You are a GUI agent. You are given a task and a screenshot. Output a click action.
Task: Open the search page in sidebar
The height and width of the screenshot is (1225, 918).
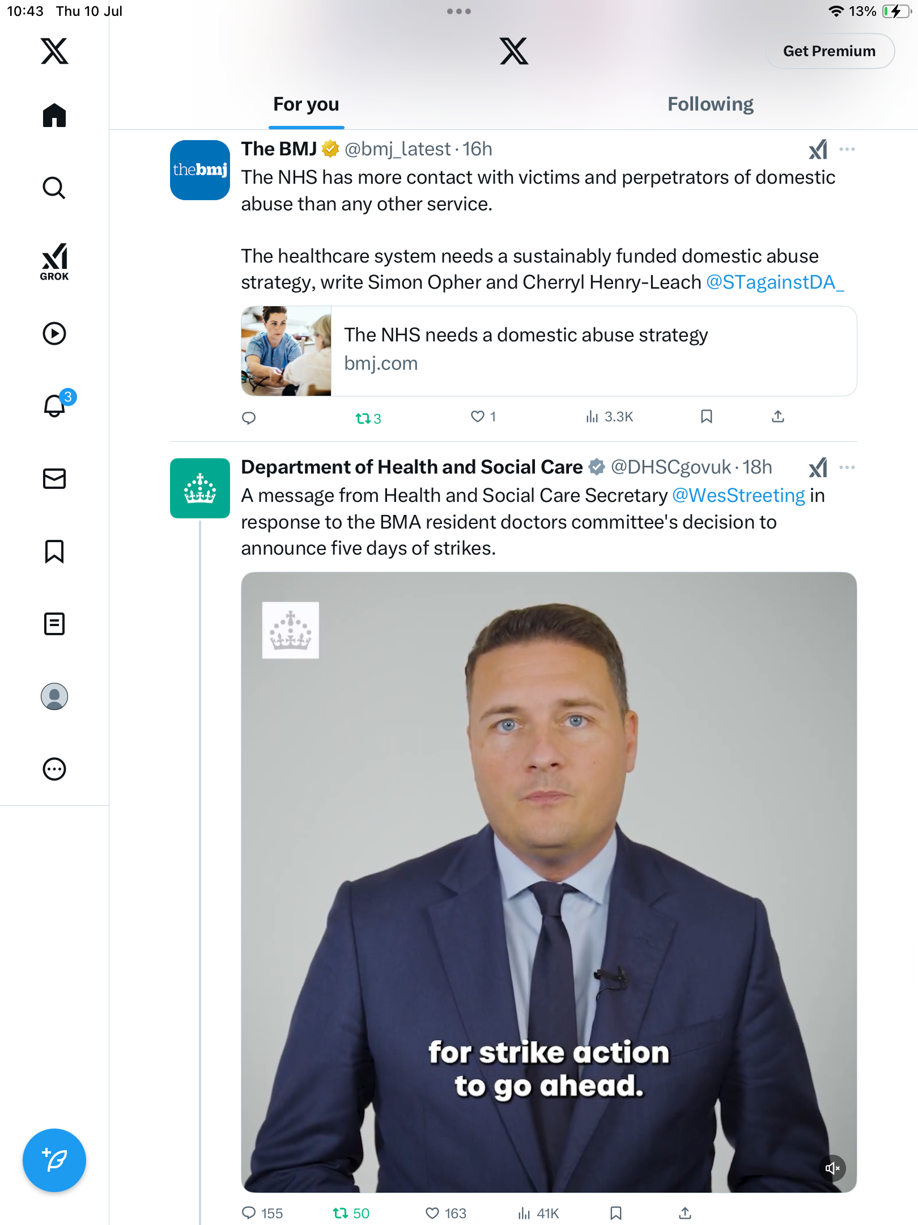(x=54, y=188)
